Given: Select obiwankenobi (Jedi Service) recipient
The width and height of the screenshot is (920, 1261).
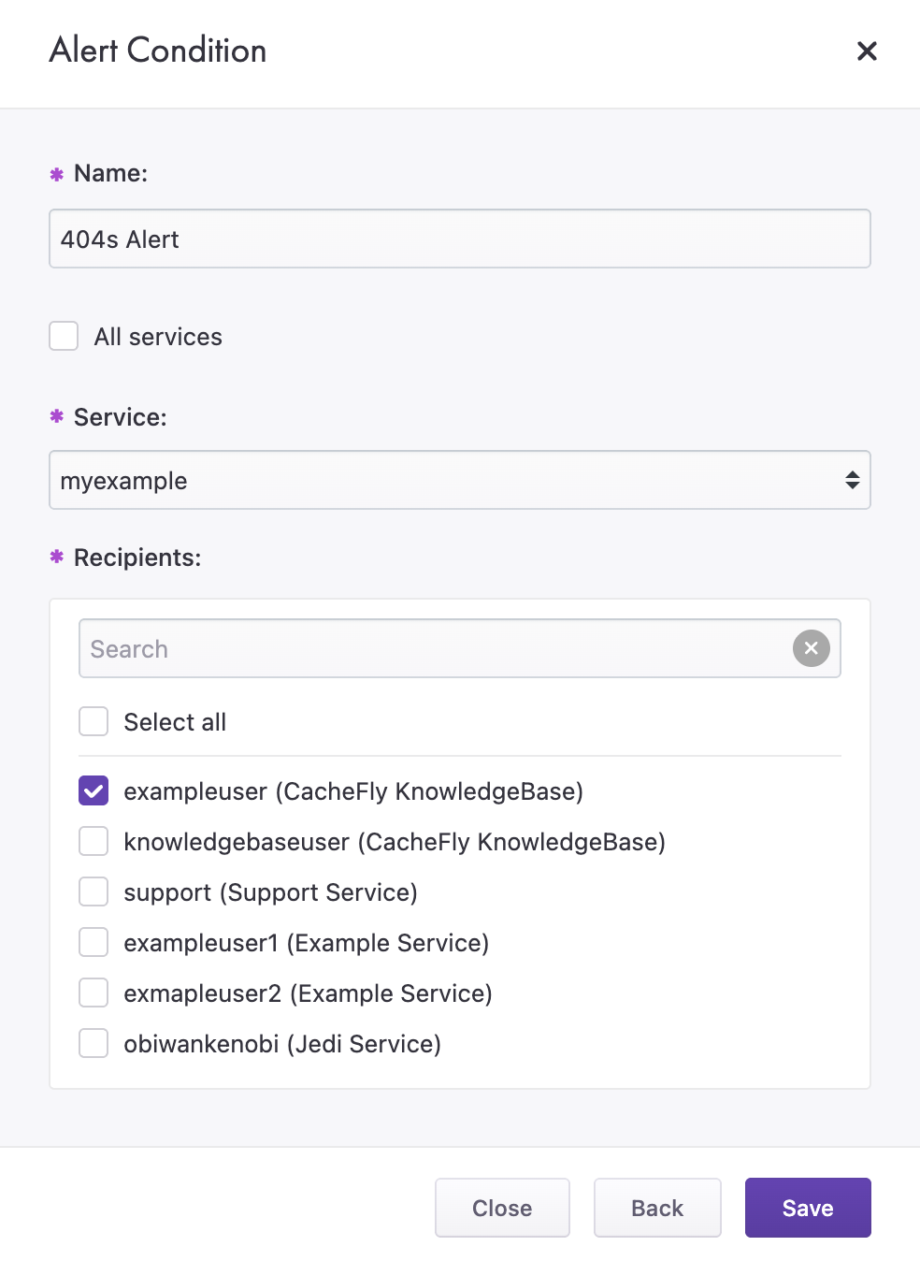Looking at the screenshot, I should coord(93,1044).
